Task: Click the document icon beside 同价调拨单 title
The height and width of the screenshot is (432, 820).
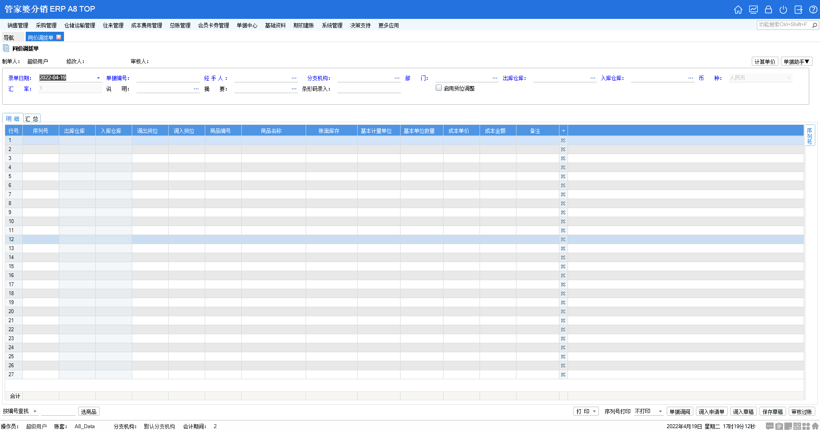Action: (6, 48)
